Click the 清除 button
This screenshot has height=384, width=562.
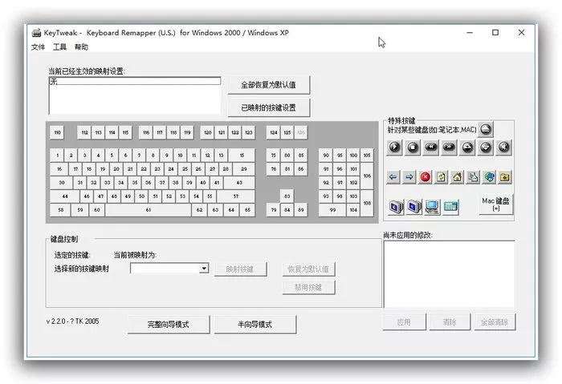coord(450,322)
